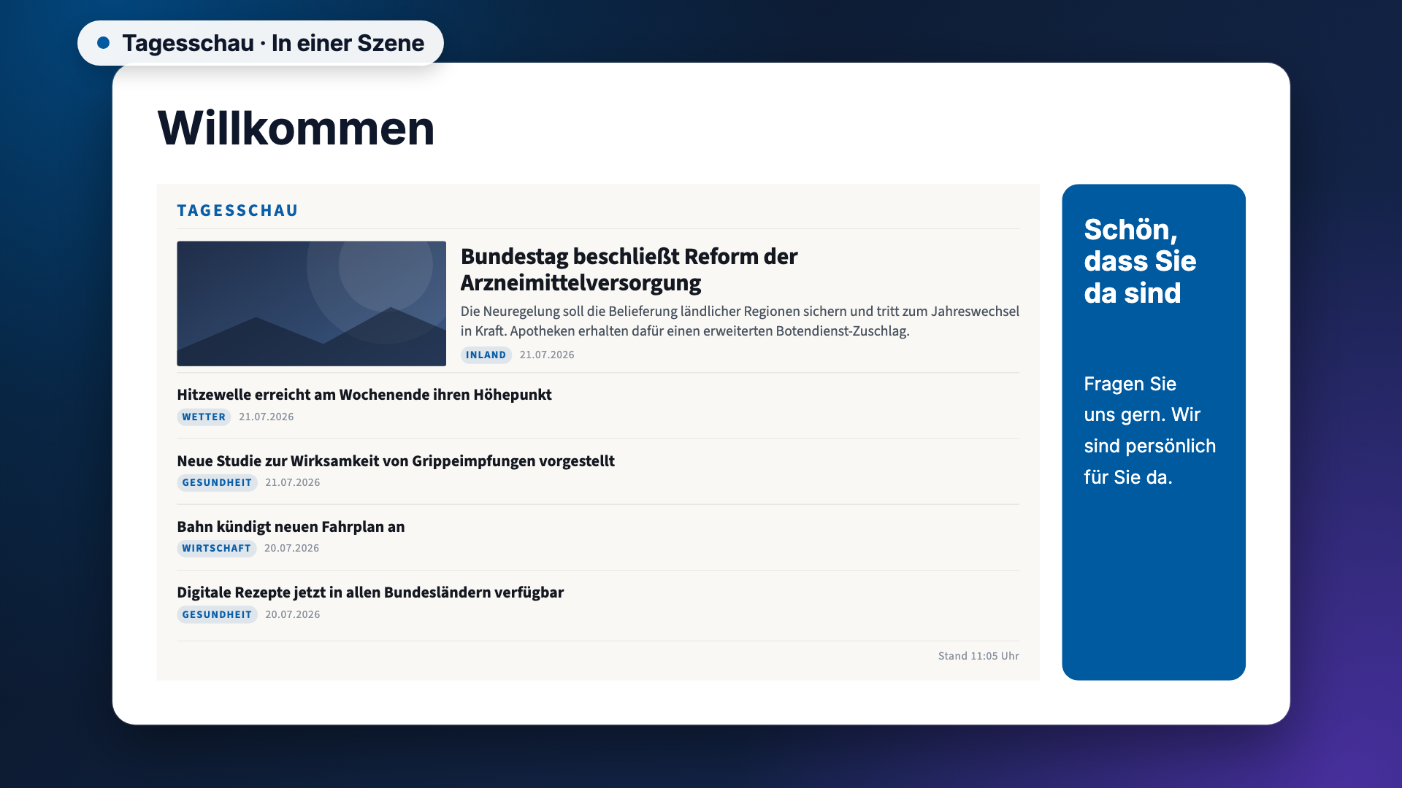The width and height of the screenshot is (1402, 788).
Task: Click the 'Tagesschau · In einer Szene' label
Action: [x=273, y=43]
